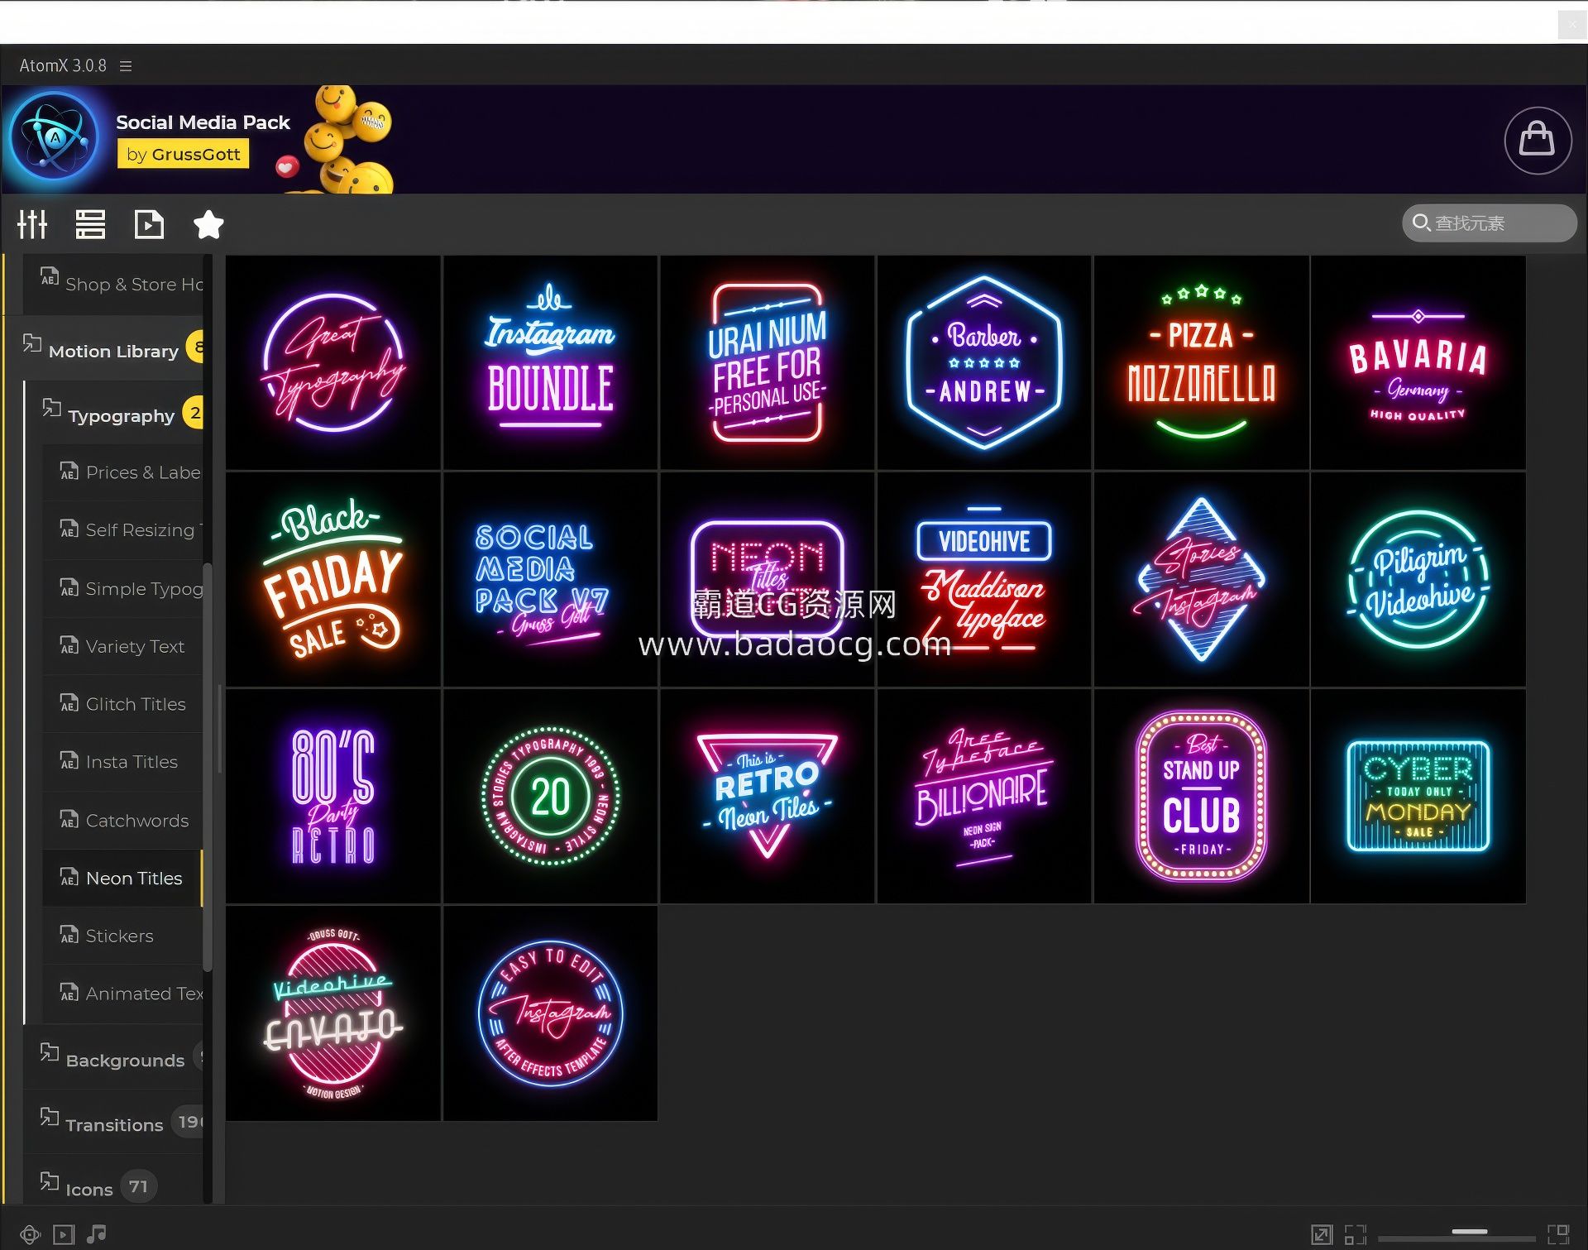Click the AE icon beside Catchwords

coord(69,820)
